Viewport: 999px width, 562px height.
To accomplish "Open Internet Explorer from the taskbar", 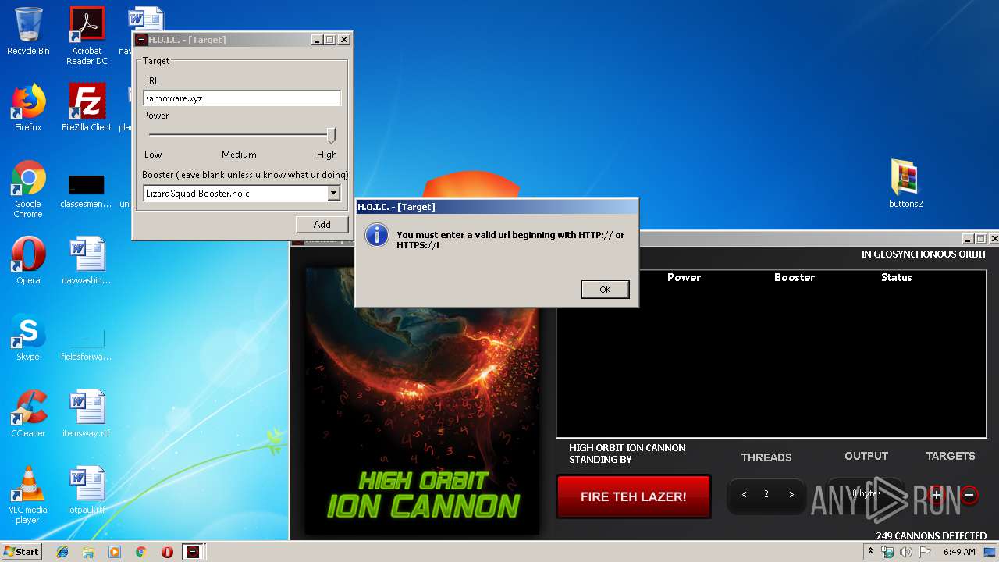I will tap(62, 552).
